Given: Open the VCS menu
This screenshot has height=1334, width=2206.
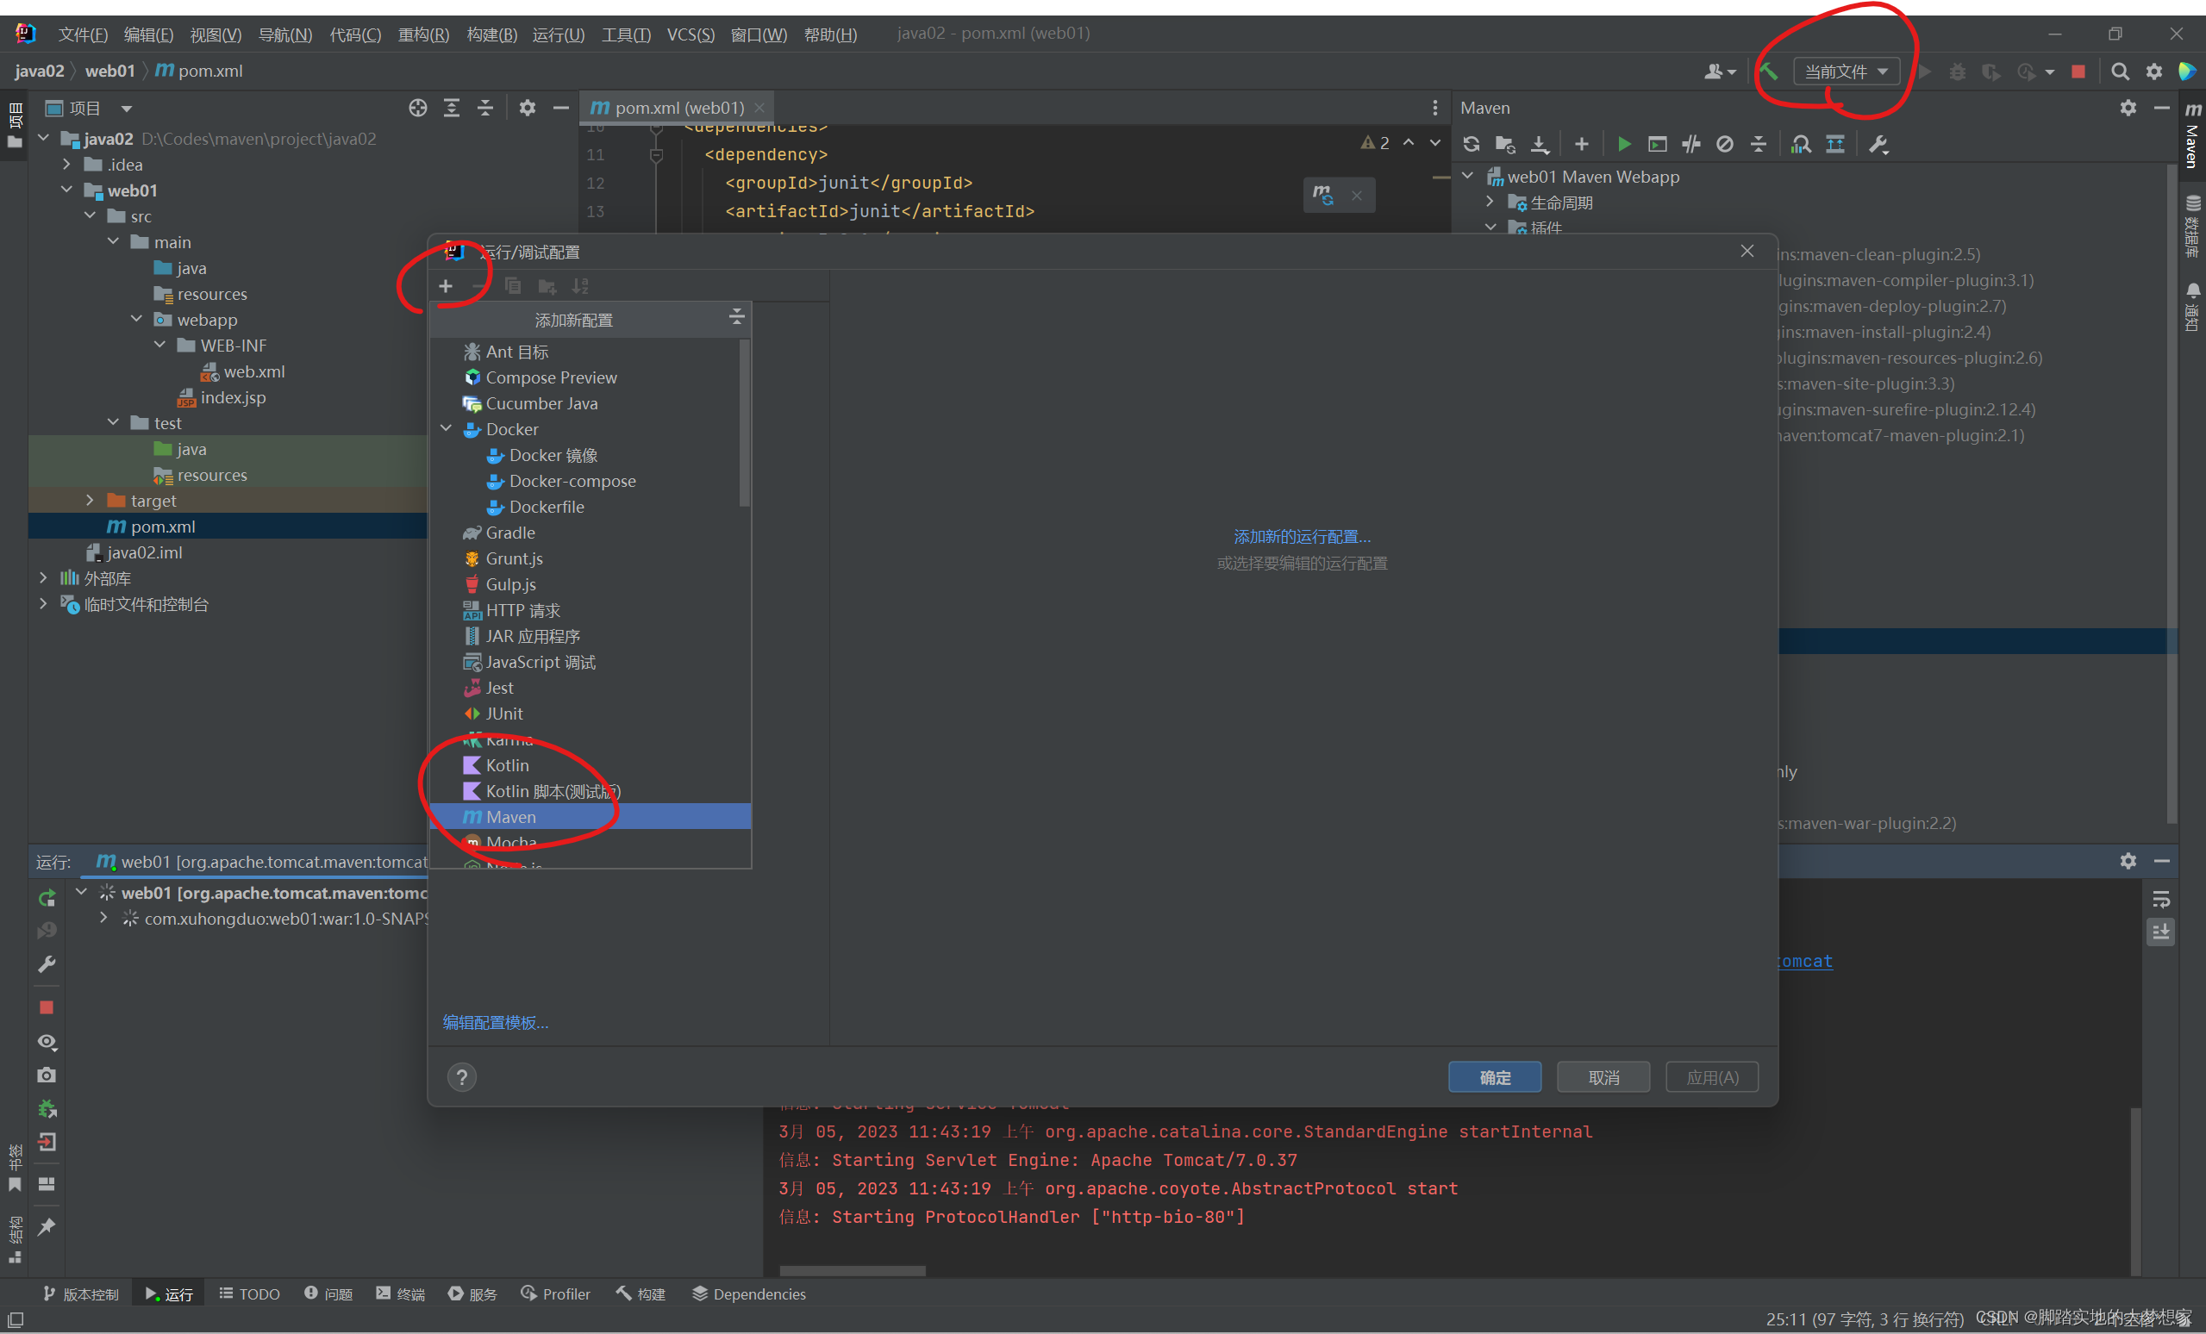Looking at the screenshot, I should click(x=691, y=34).
